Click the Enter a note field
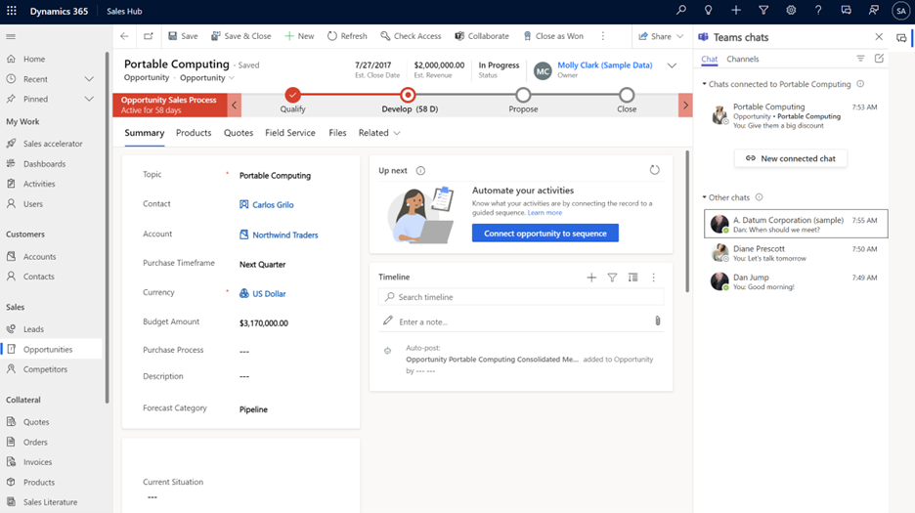This screenshot has height=513, width=915. [521, 321]
